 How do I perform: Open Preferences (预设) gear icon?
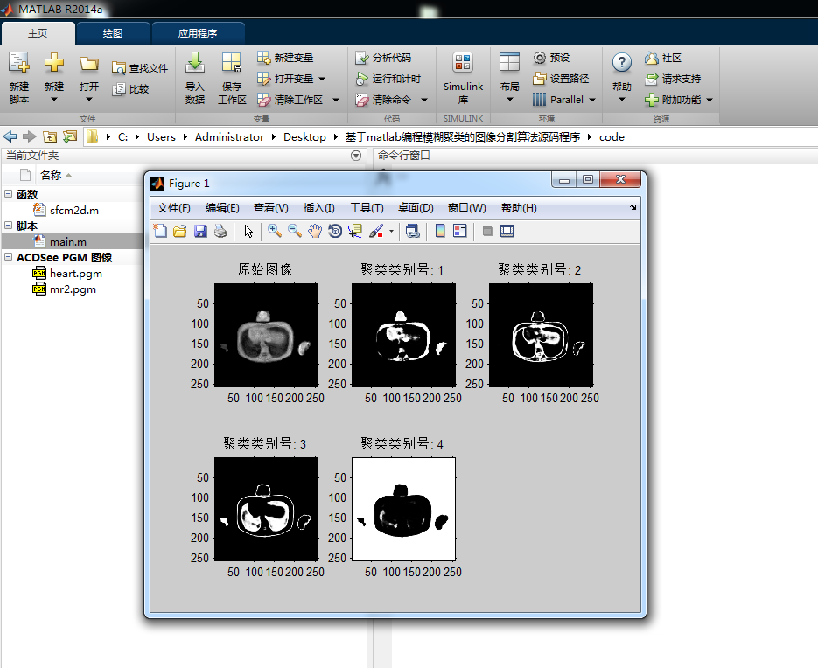pos(540,58)
